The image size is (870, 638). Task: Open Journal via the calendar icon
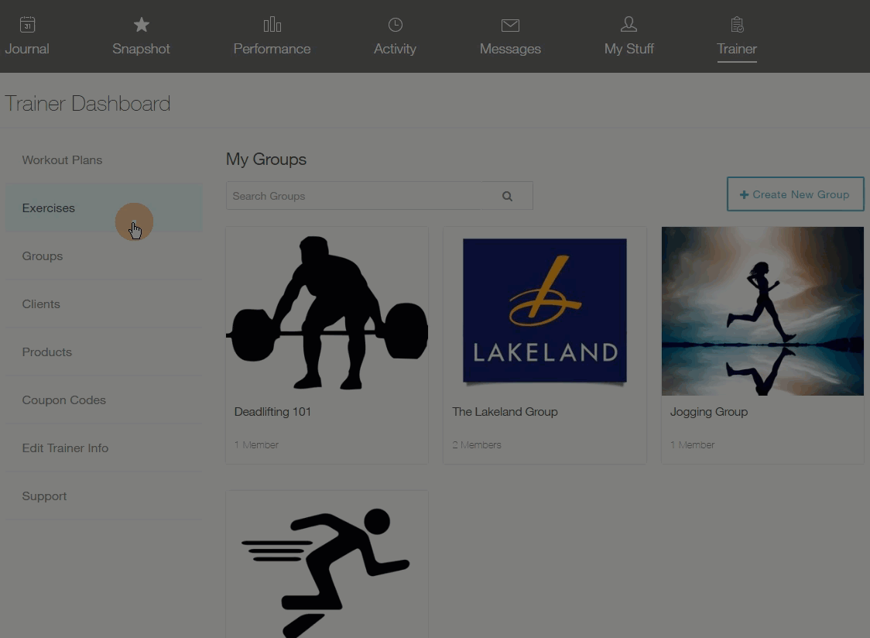pos(27,25)
